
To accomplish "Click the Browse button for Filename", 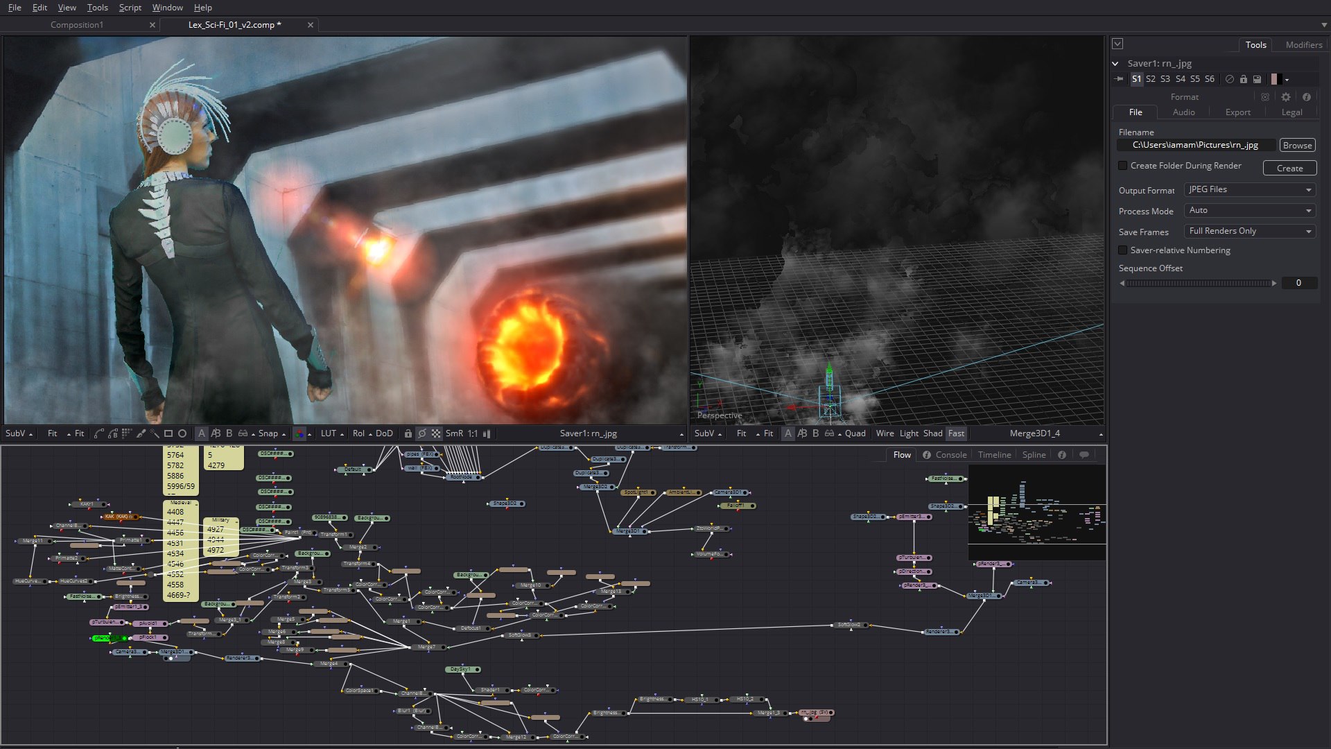I will coord(1297,146).
